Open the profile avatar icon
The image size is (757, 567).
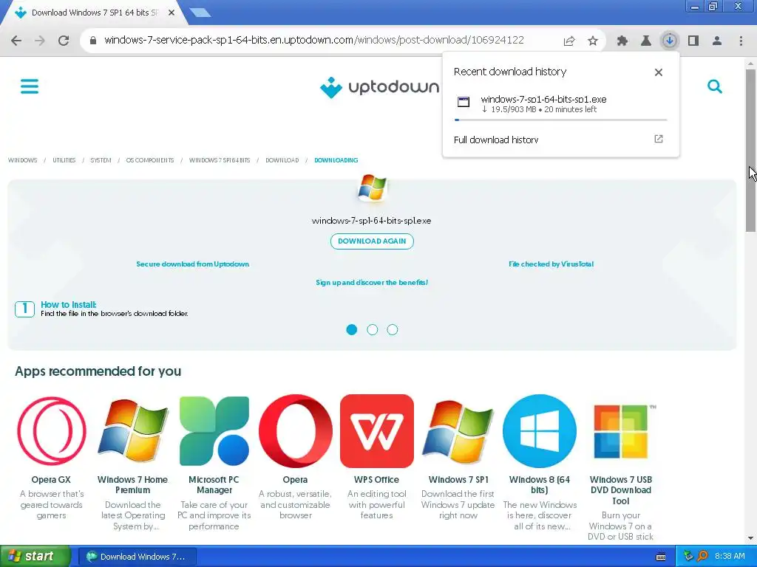717,41
